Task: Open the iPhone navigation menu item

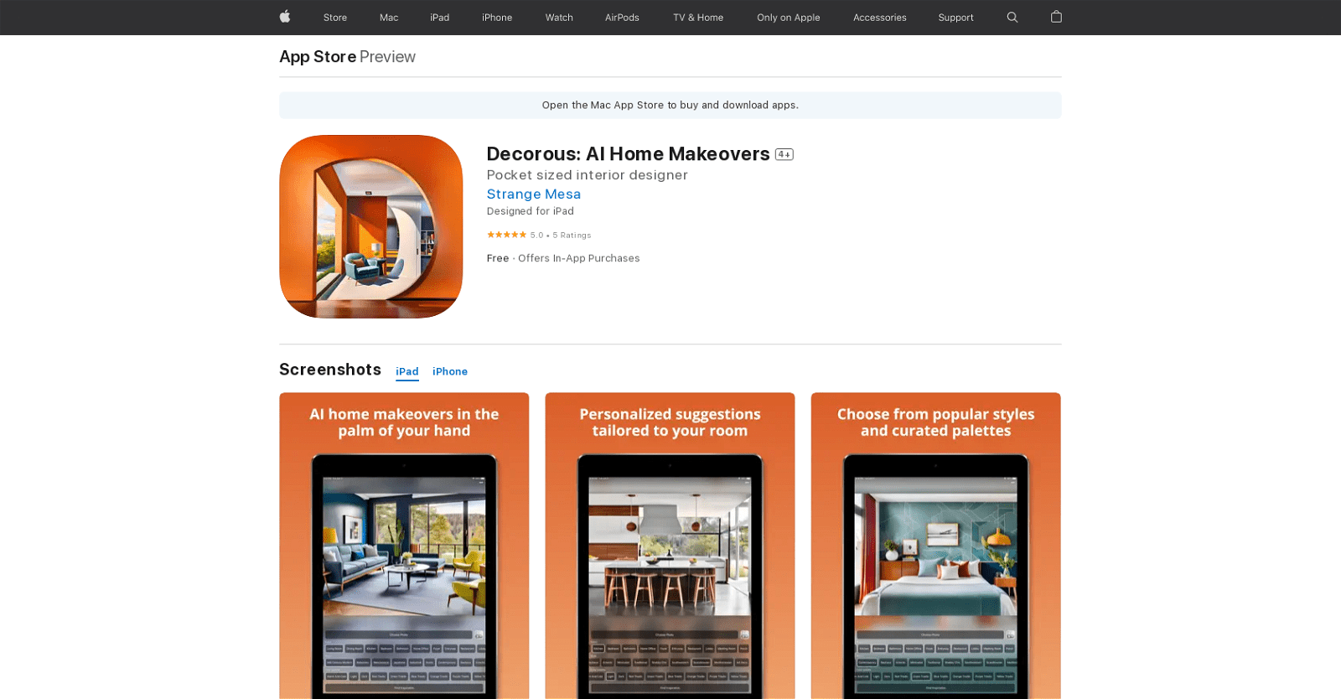Action: (x=497, y=18)
